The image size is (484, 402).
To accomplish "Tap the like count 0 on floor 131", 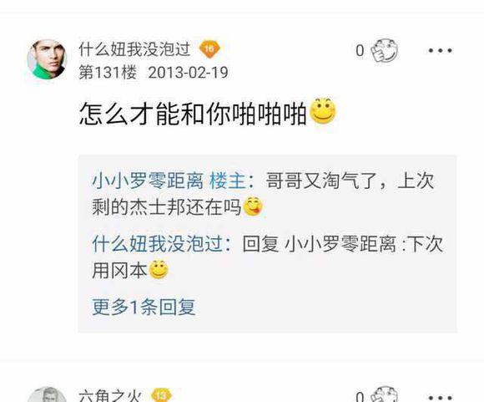I will 360,51.
